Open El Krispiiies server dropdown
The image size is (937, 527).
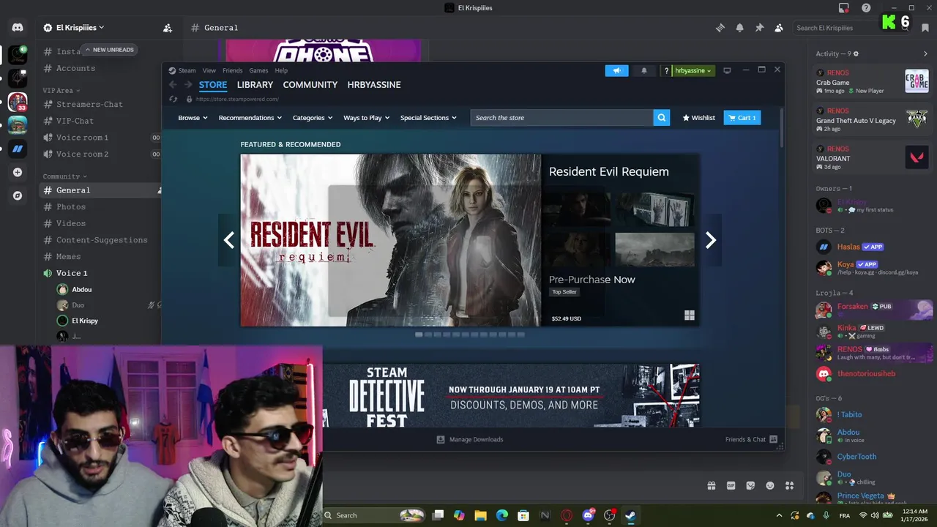[74, 28]
